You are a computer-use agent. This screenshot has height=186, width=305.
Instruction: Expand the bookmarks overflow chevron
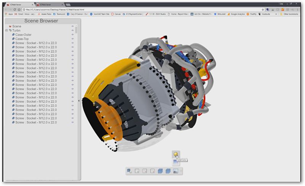pyautogui.click(x=276, y=14)
